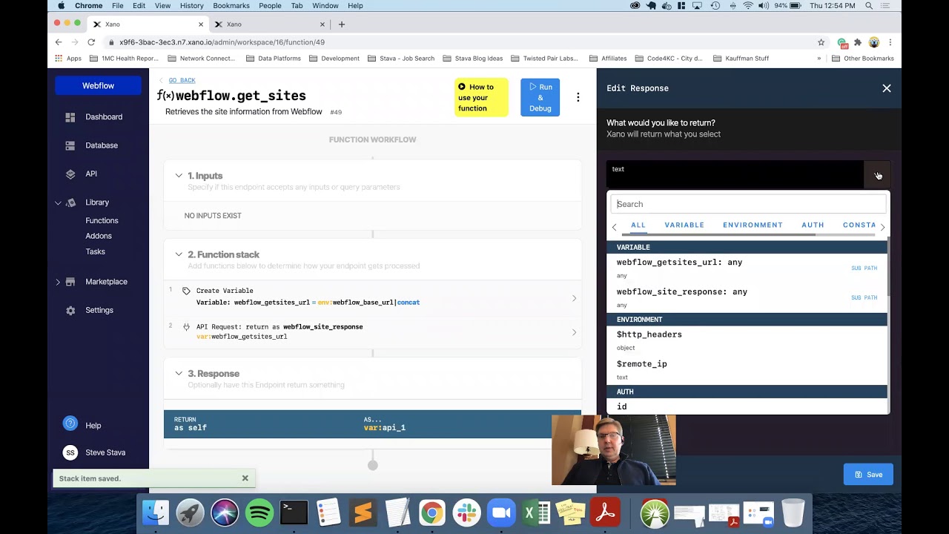The image size is (949, 534).
Task: Open Zoom from the dock
Action: coord(502,512)
